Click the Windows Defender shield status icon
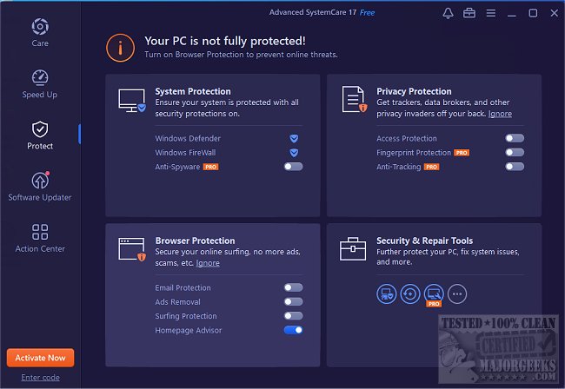This screenshot has width=565, height=389. (x=294, y=138)
